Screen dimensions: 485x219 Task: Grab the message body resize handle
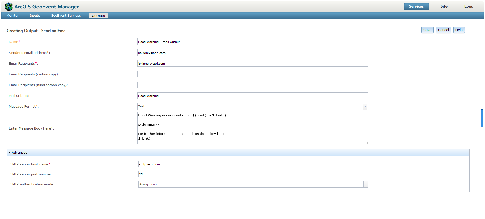click(367, 143)
